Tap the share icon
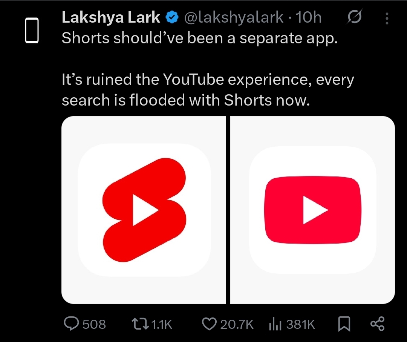The height and width of the screenshot is (342, 407). coord(377,324)
